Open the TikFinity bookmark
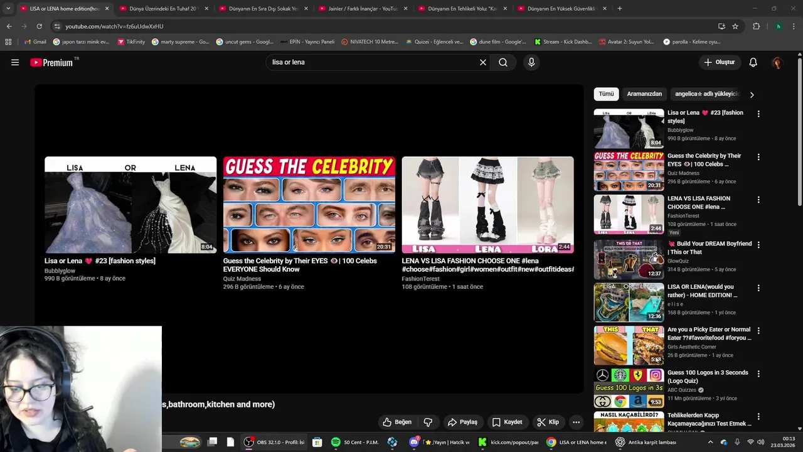Screen dimensions: 803x452 pos(131,42)
